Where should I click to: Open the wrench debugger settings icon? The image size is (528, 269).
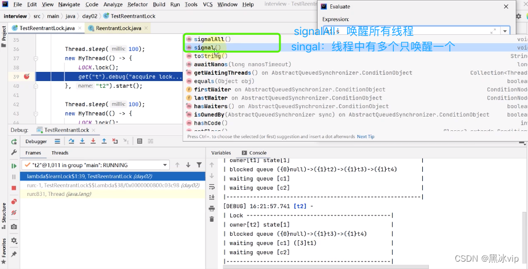(14, 152)
